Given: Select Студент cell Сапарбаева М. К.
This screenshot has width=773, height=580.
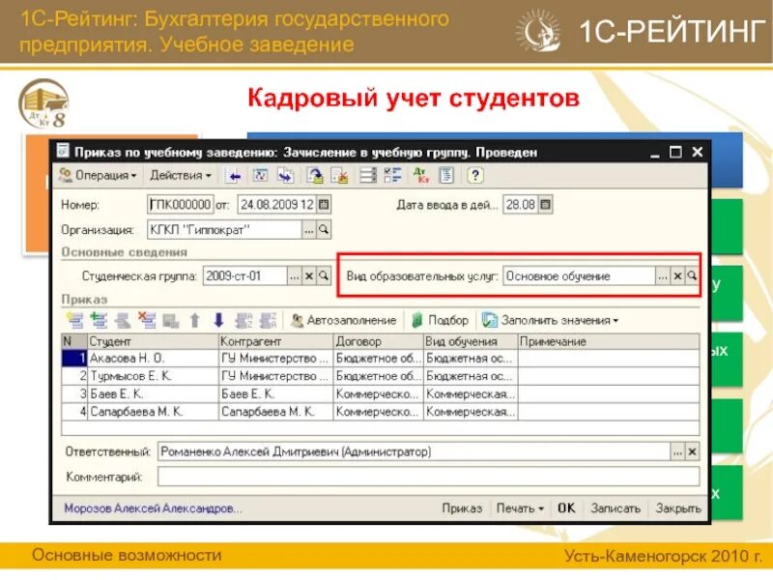Looking at the screenshot, I should tap(153, 412).
